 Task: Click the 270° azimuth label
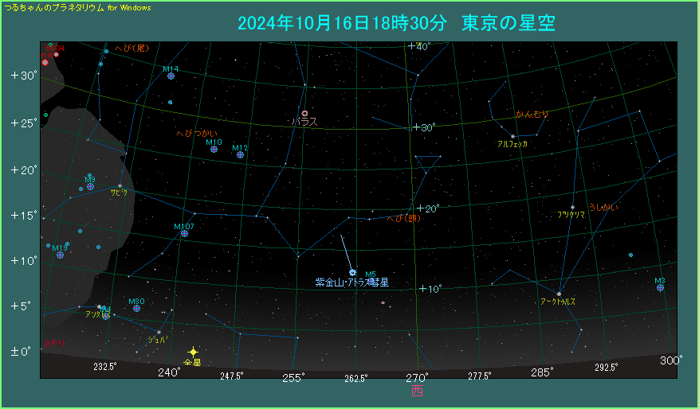[417, 376]
